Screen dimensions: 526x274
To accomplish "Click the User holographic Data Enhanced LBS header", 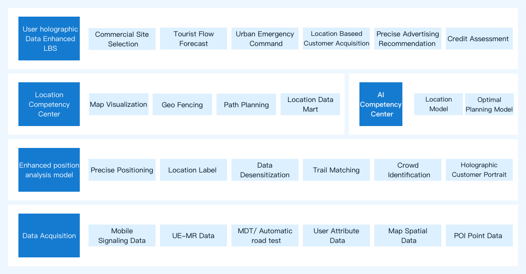I will click(x=49, y=39).
